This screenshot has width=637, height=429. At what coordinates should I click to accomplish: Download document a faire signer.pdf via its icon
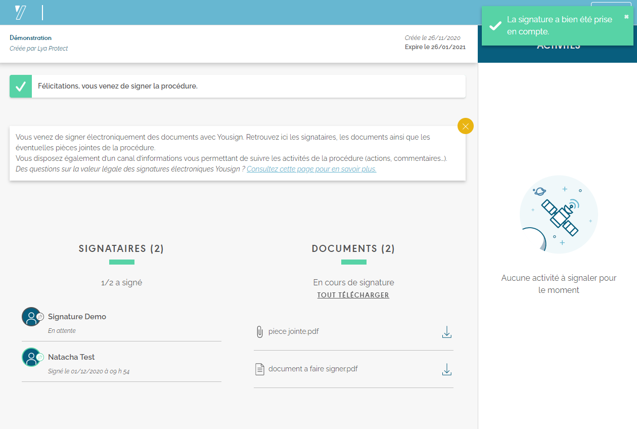(446, 369)
